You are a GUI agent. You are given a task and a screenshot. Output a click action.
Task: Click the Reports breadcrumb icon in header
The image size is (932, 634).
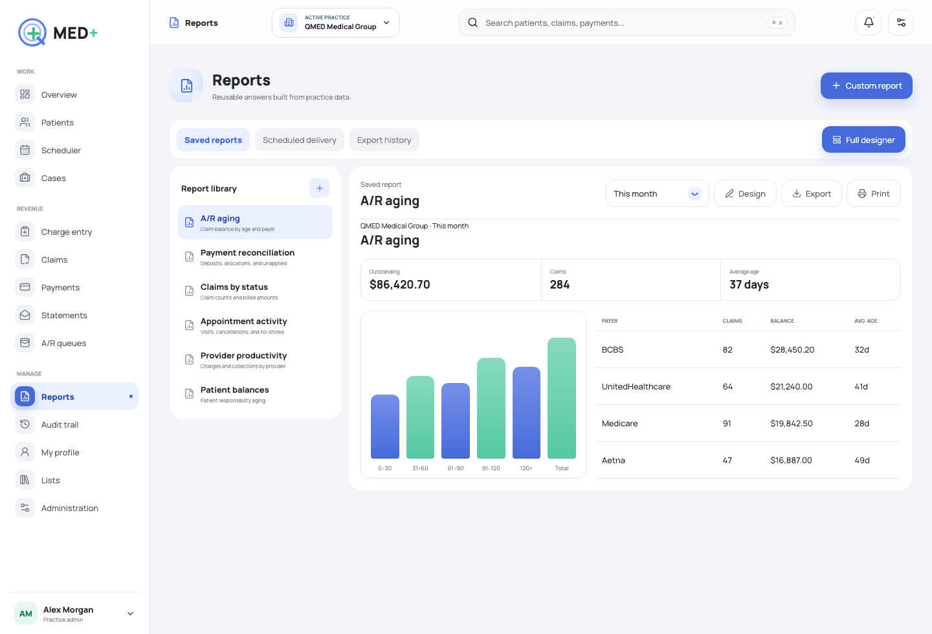point(174,23)
